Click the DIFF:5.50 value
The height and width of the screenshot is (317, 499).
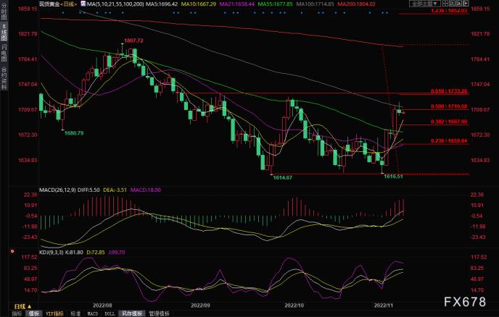click(88, 190)
